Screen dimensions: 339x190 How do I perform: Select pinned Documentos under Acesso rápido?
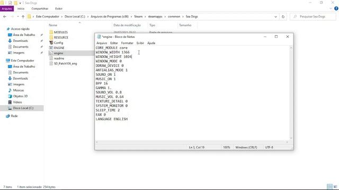[21, 47]
